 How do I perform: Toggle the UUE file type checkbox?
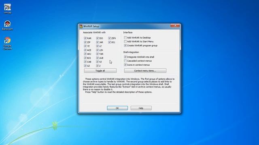click(97, 58)
